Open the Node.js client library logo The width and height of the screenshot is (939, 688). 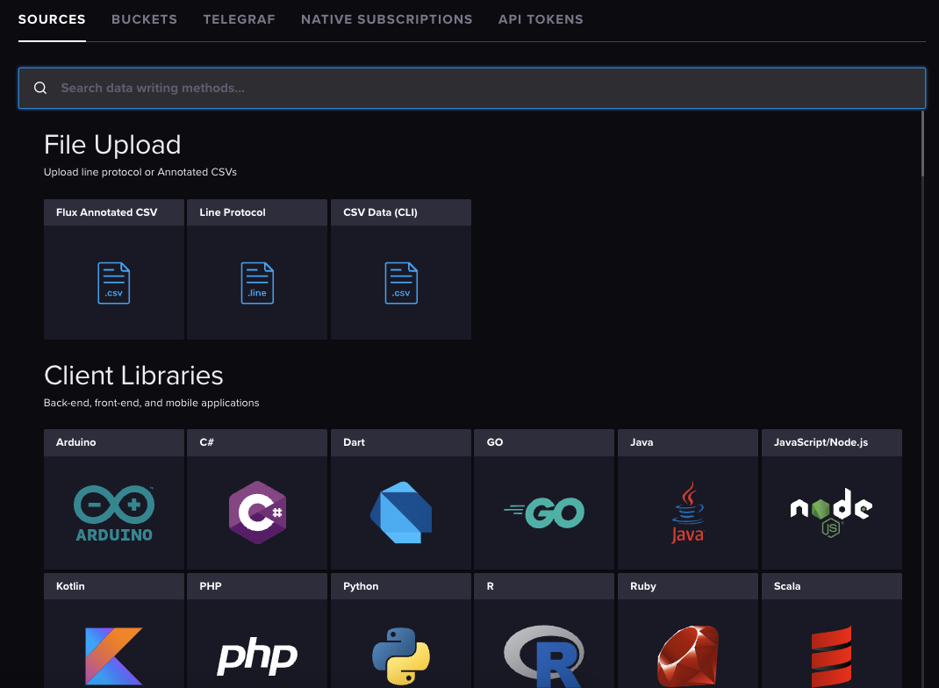[x=831, y=512]
